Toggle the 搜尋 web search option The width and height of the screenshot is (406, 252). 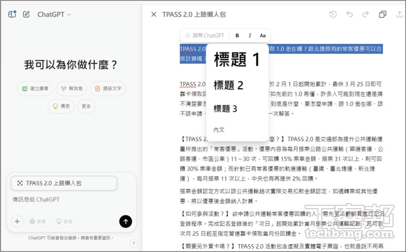click(x=38, y=221)
